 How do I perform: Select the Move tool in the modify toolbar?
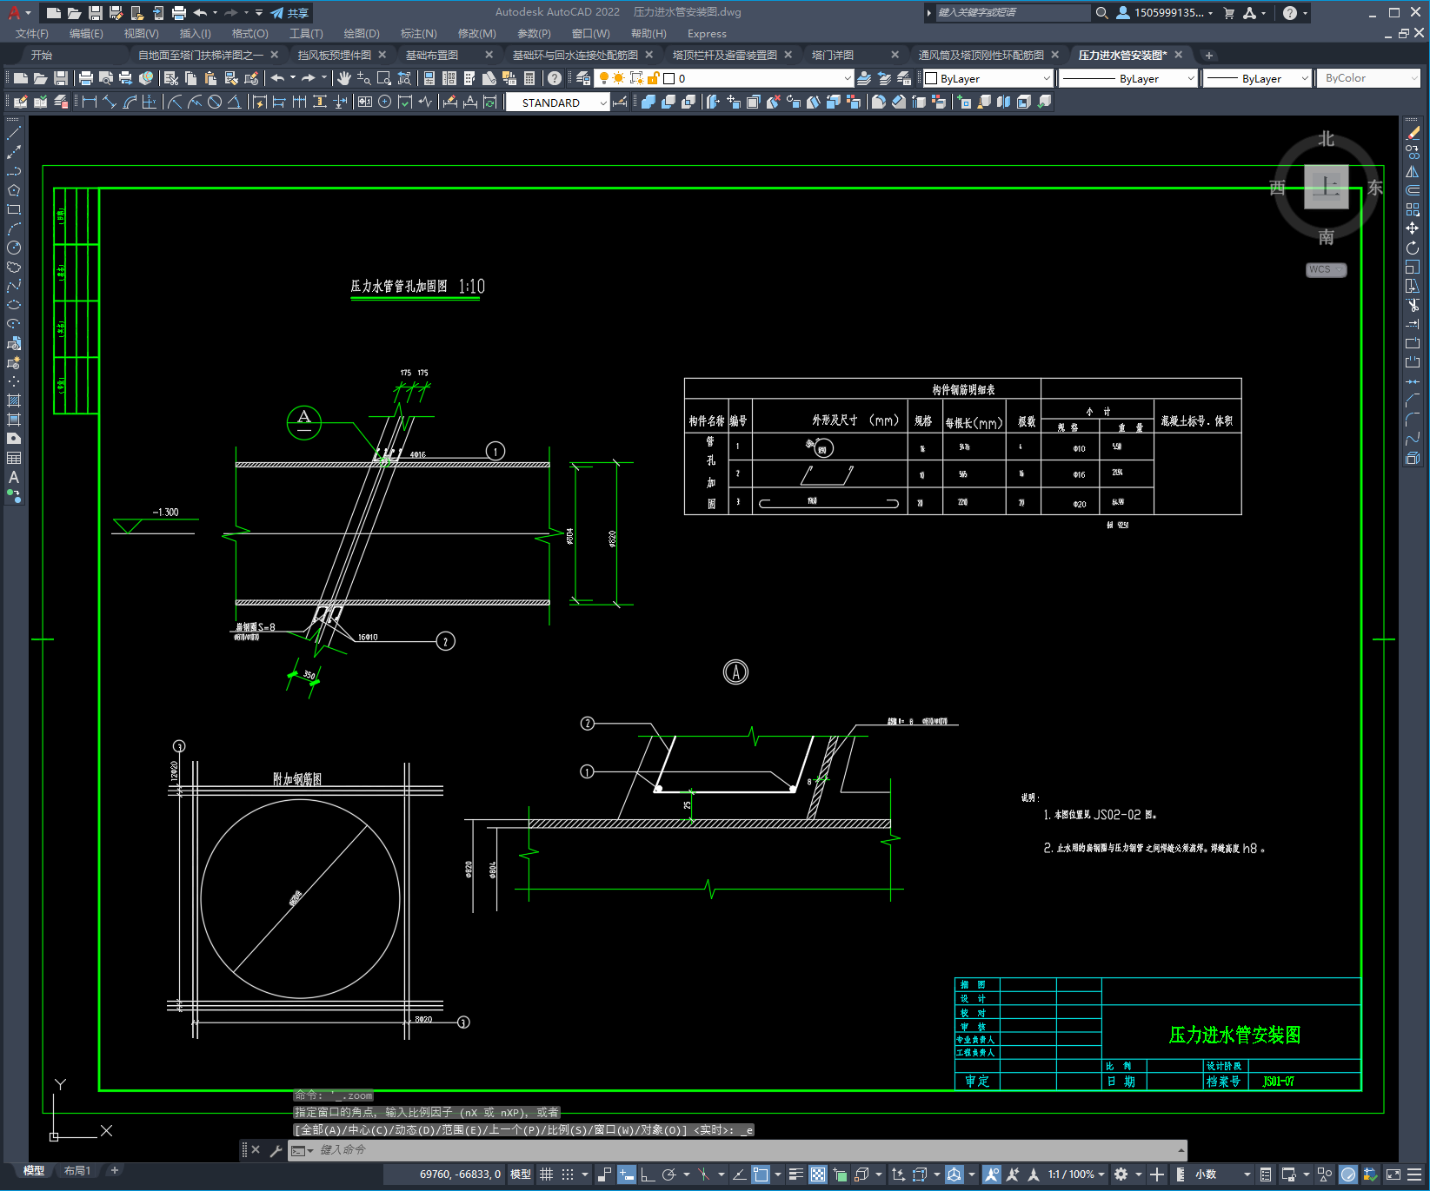(x=1413, y=228)
